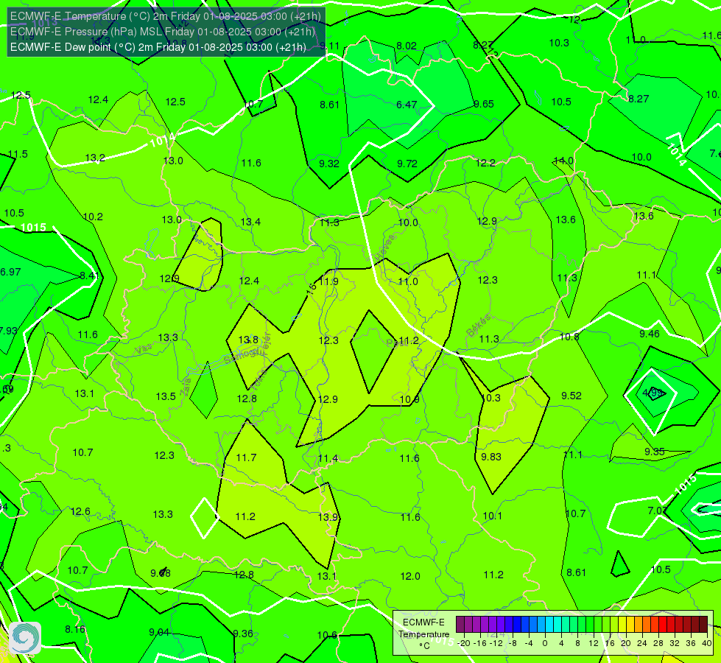Click the 14.0 temperature value
Viewport: 721px width, 663px height.
pyautogui.click(x=563, y=161)
